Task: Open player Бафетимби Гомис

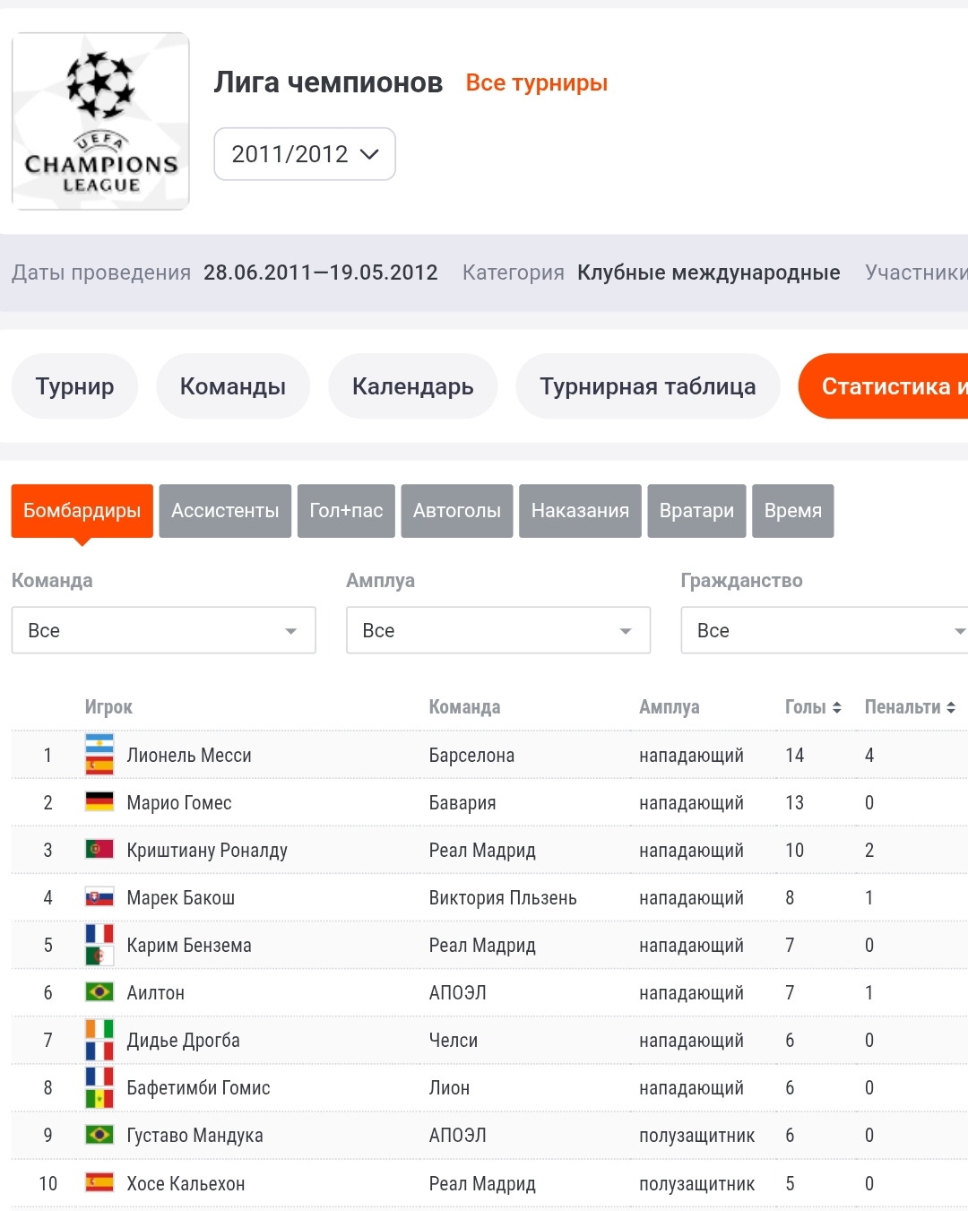Action: tap(198, 1088)
